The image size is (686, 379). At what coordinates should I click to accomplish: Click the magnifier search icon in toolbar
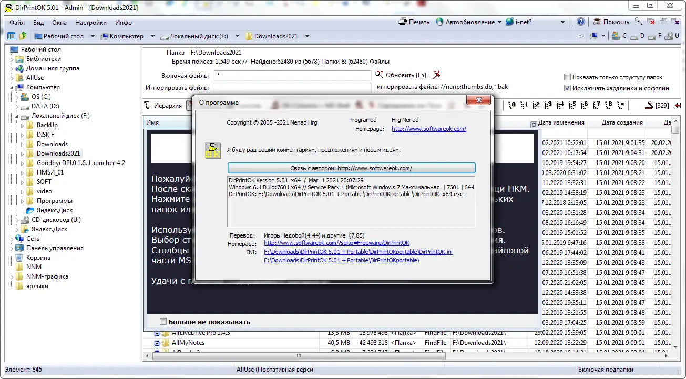click(639, 22)
